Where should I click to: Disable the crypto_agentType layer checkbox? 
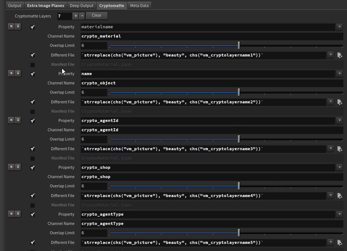tap(32, 215)
